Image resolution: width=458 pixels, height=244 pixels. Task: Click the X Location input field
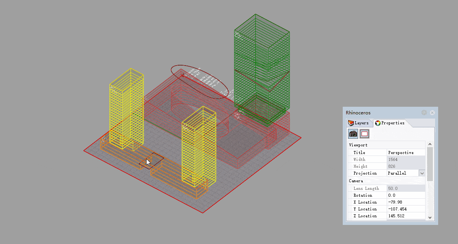(405, 202)
